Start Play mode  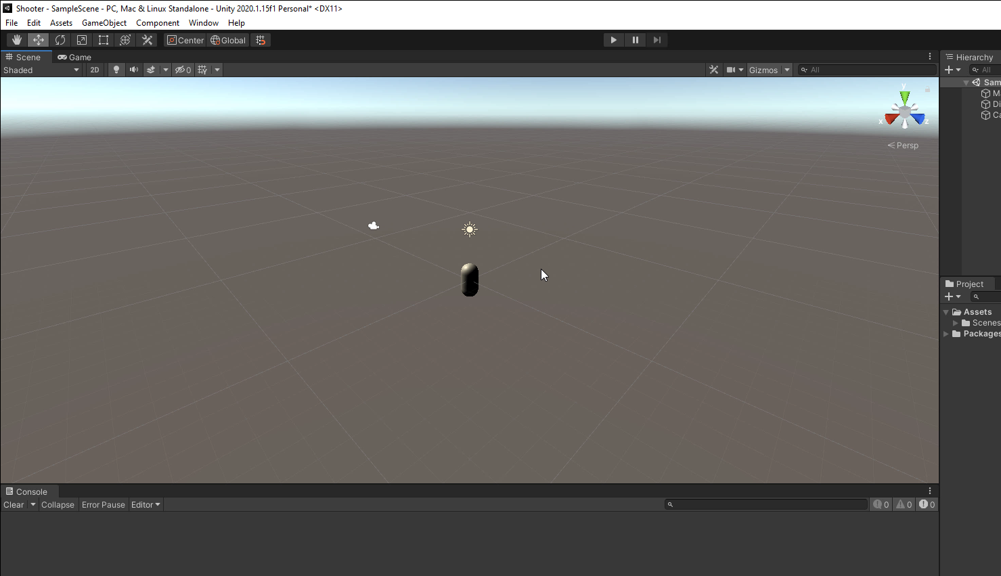click(614, 40)
